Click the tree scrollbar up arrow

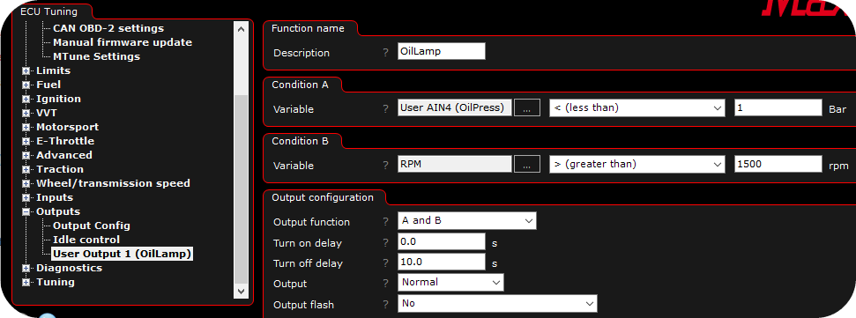click(x=241, y=29)
